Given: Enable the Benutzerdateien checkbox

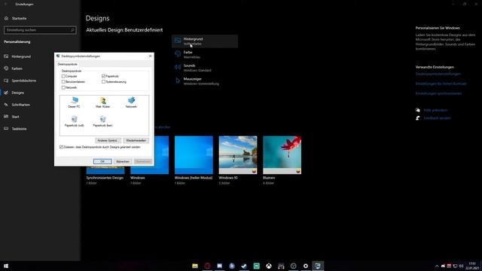Looking at the screenshot, I should click(x=63, y=82).
